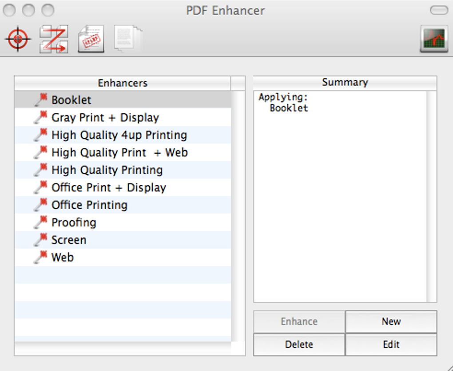Screen dimensions: 453x371
Task: Click the Enhance button
Action: 299,322
